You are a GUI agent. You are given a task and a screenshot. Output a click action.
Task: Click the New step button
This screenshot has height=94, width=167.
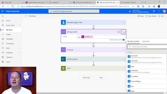[86, 78]
